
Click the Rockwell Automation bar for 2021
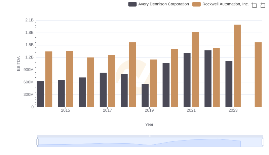pyautogui.click(x=195, y=70)
